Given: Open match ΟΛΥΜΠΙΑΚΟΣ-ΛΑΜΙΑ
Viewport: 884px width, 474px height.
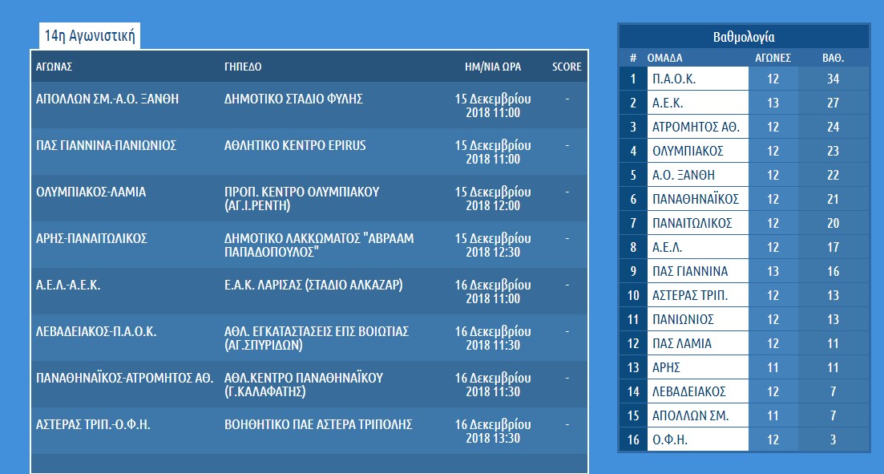Looking at the screenshot, I should coord(91,192).
